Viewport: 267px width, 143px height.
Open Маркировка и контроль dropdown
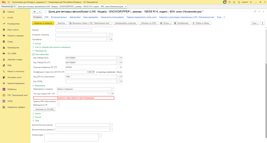112,89
